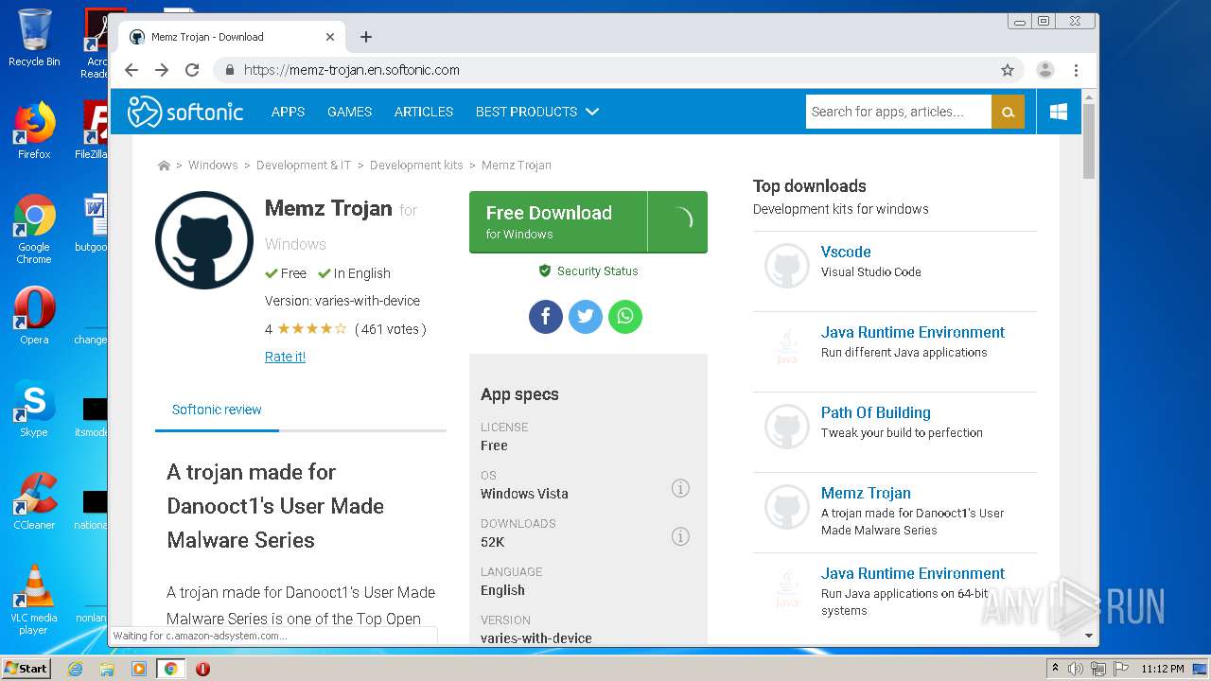Click the Rate it! link
Screen dimensions: 1211x681
[x=285, y=357]
